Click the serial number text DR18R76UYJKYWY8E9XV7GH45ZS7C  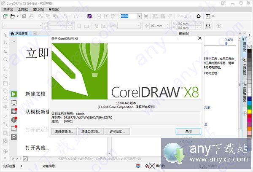[88, 118]
